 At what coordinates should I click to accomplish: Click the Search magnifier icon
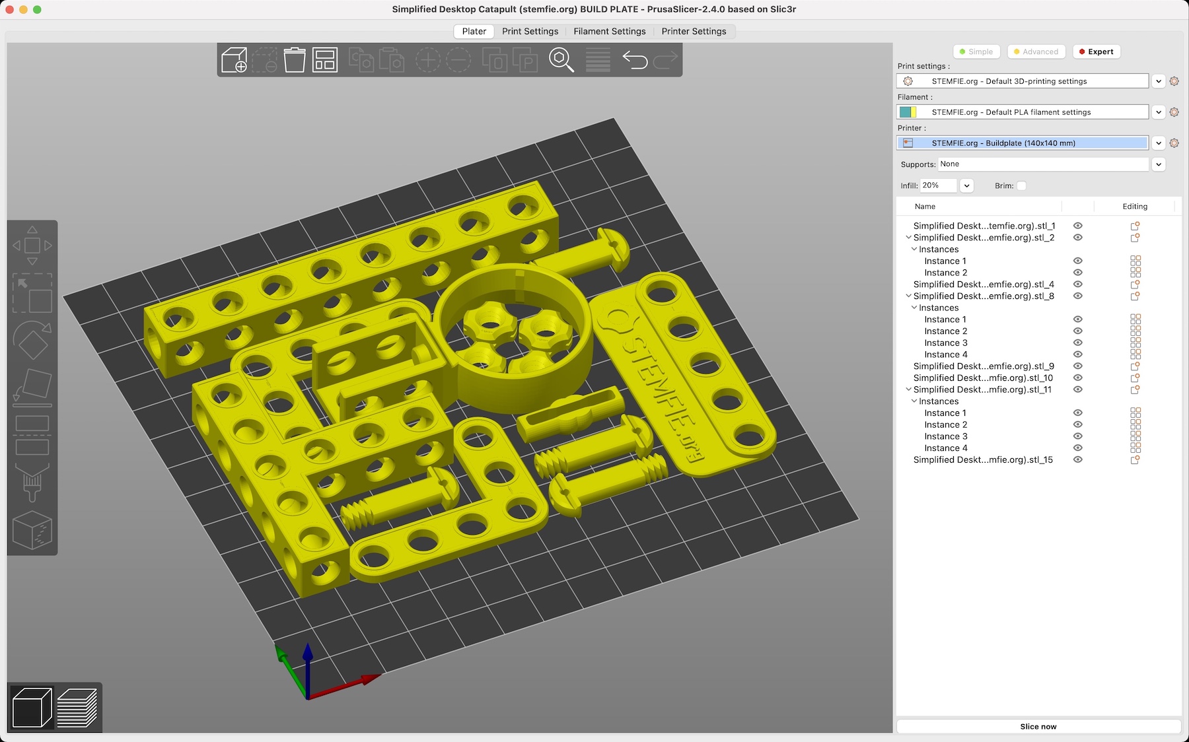(561, 60)
